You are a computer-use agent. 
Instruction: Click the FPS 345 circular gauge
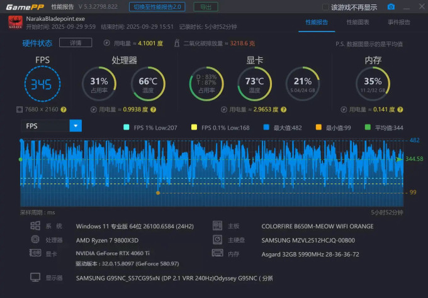click(x=42, y=84)
